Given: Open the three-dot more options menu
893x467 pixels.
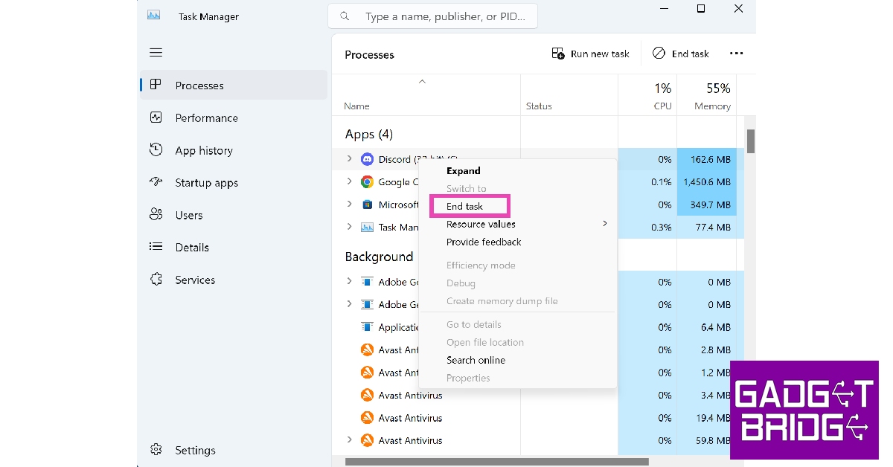Looking at the screenshot, I should tap(736, 54).
